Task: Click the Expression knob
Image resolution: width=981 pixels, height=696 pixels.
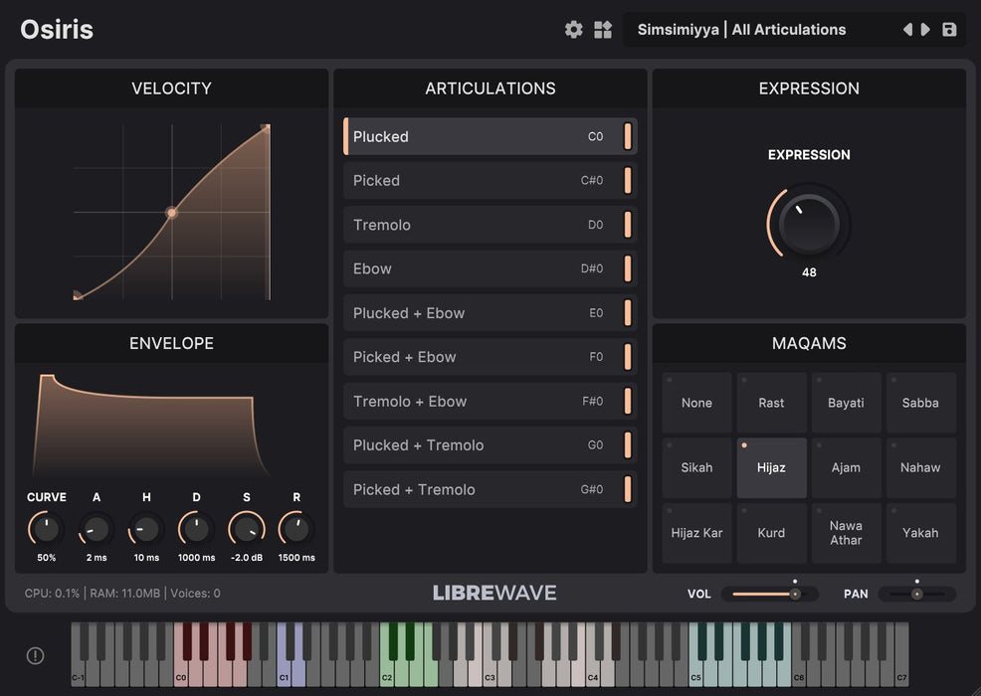Action: click(809, 223)
